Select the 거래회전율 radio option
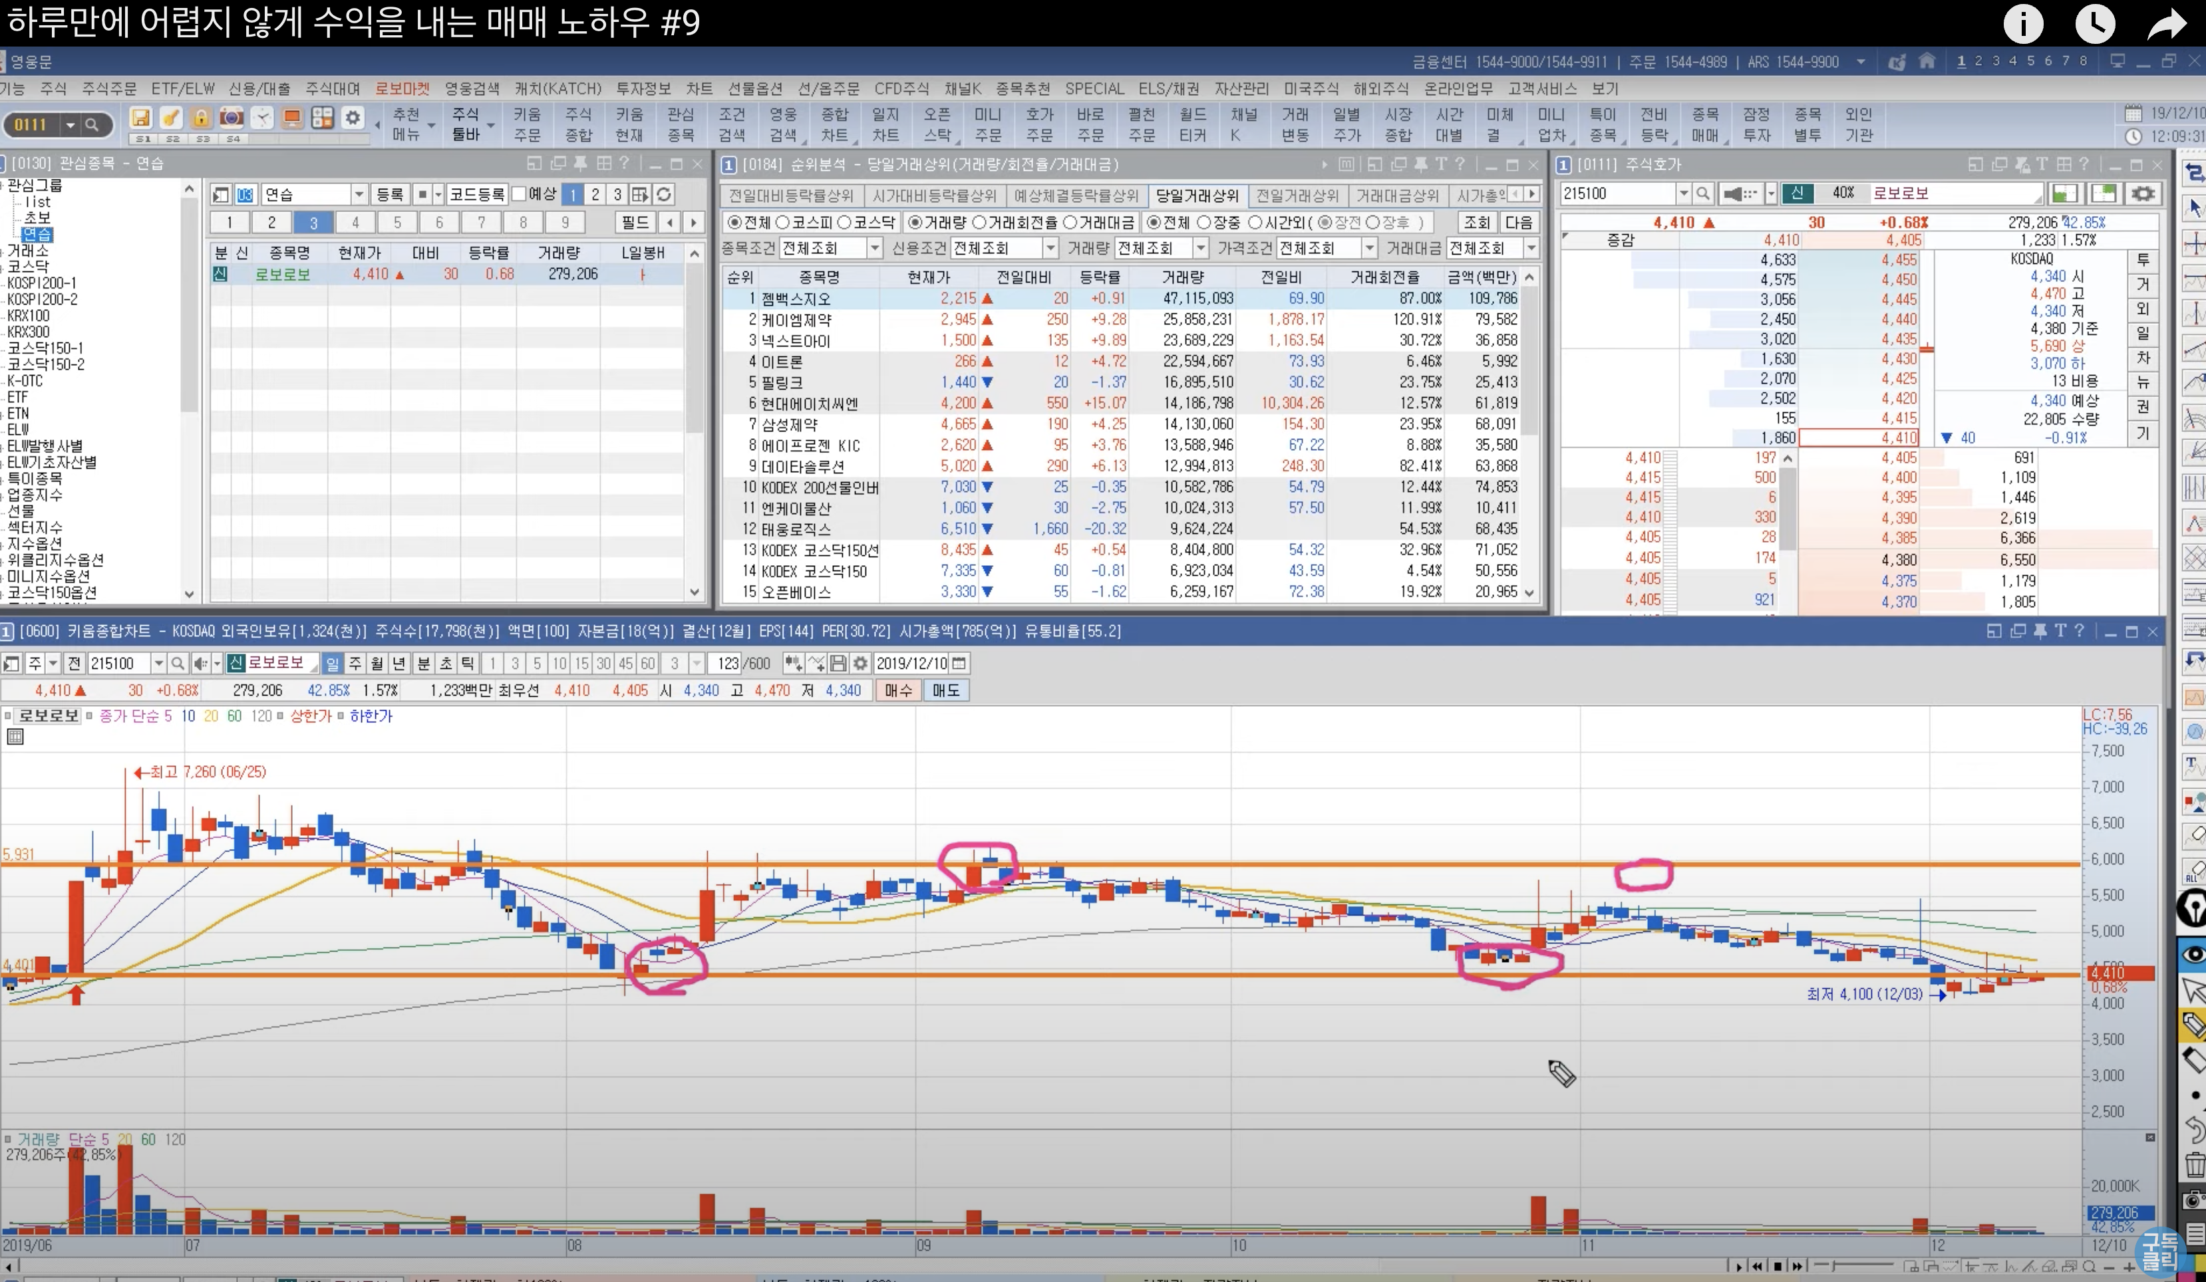The width and height of the screenshot is (2206, 1282). click(979, 222)
